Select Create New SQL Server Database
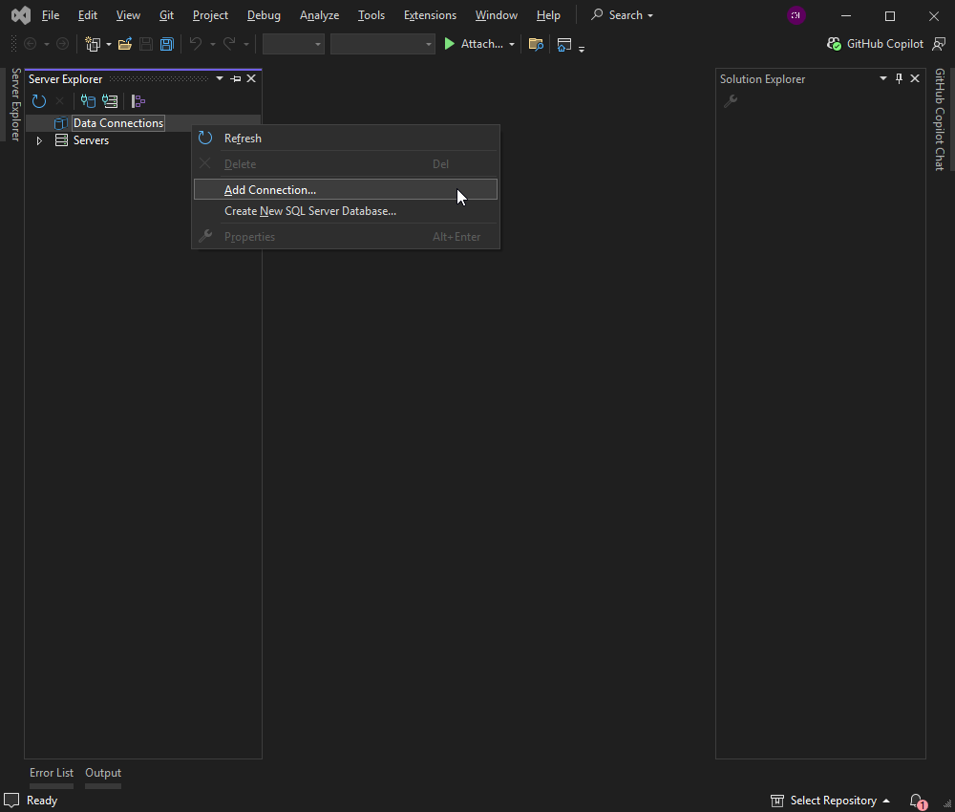Viewport: 955px width, 812px height. pyautogui.click(x=310, y=211)
